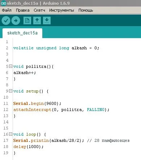
Task: Open the Помощь menu
Action: click(x=86, y=10)
